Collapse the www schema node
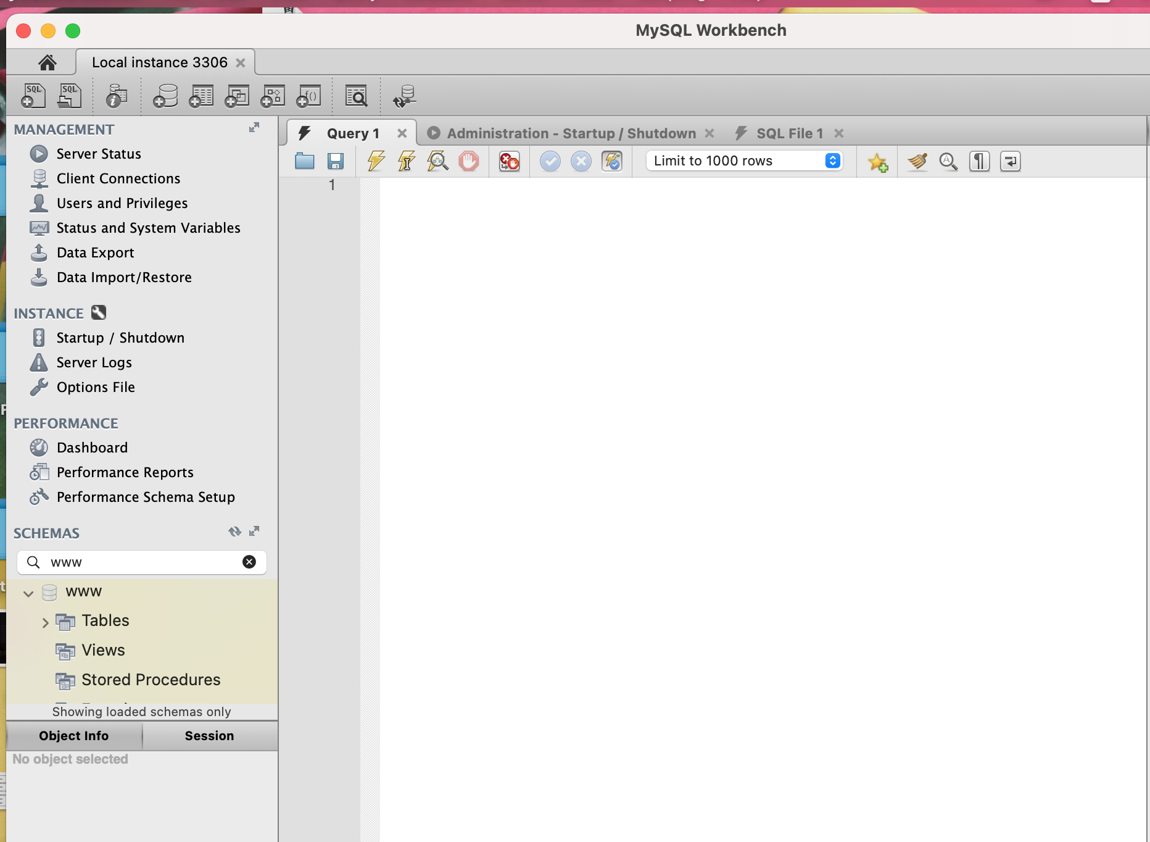Viewport: 1150px width, 842px height. click(28, 593)
